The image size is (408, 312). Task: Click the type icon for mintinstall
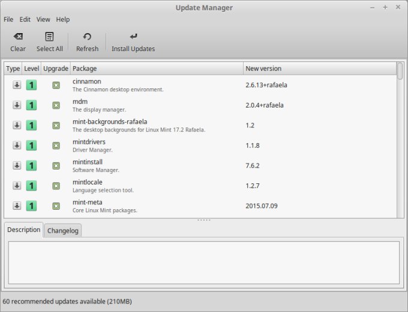pos(17,165)
